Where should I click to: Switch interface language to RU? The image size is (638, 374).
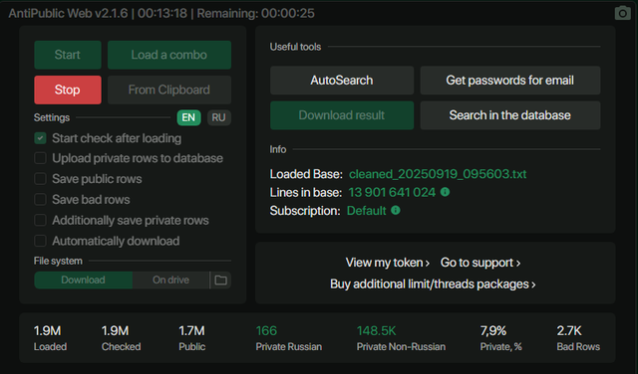click(219, 117)
